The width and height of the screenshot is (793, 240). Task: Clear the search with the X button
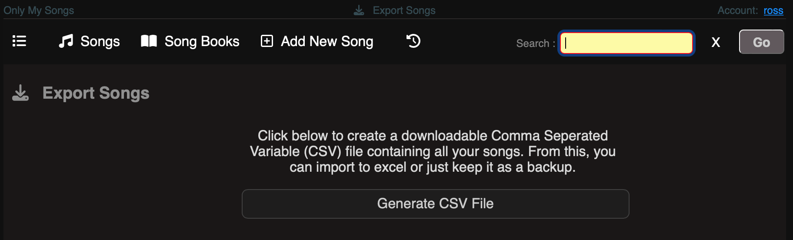click(x=716, y=42)
